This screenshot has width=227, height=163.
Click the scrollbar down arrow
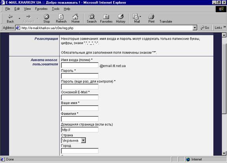[224, 153]
